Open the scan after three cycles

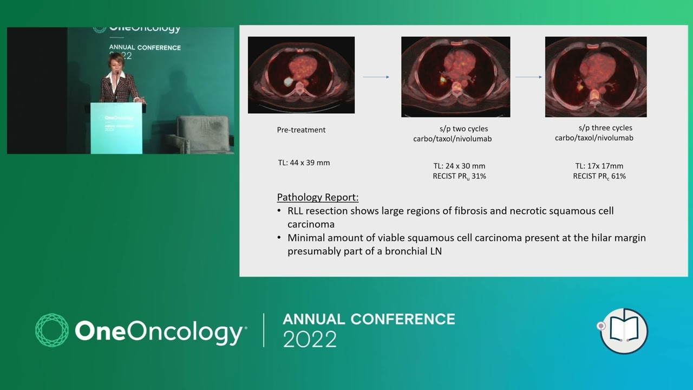tap(596, 77)
